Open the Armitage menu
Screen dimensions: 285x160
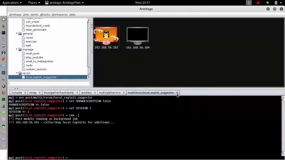tap(15, 15)
